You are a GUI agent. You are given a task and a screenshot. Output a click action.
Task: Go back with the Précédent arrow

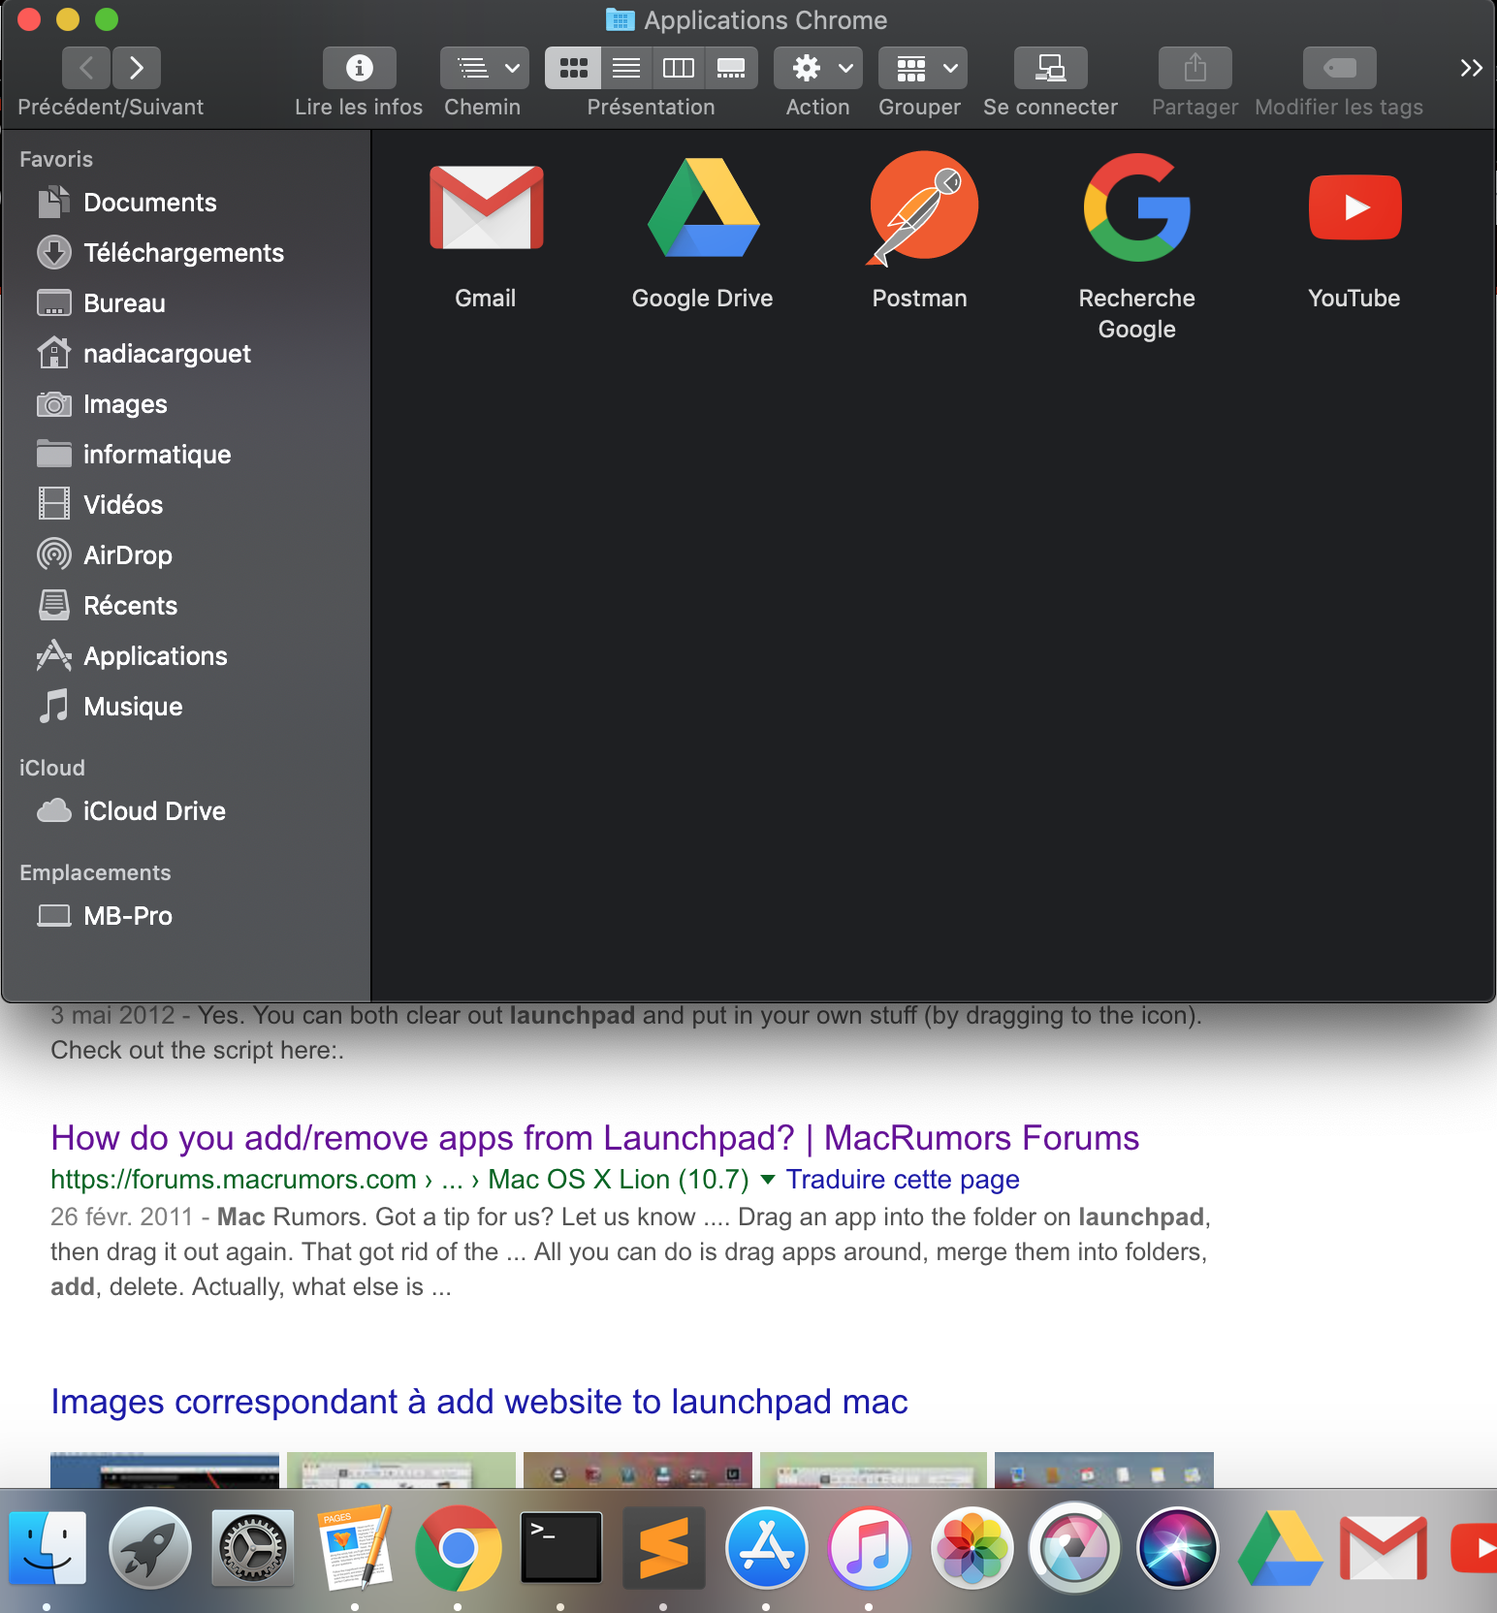[86, 68]
